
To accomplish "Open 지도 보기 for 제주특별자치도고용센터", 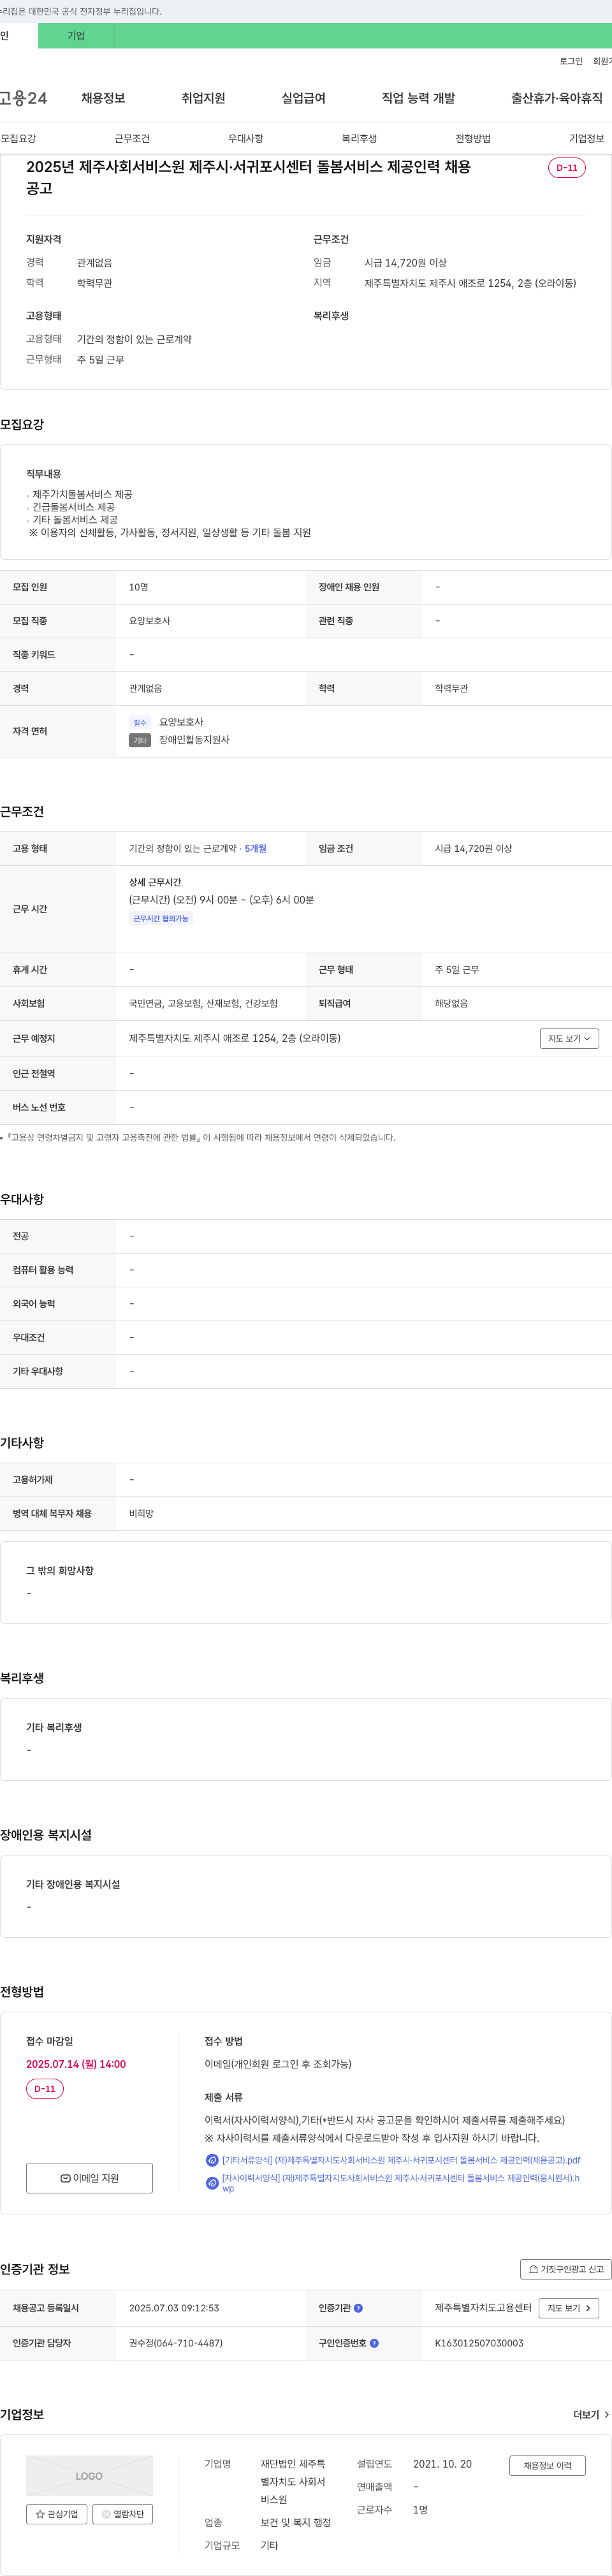I will 569,2308.
